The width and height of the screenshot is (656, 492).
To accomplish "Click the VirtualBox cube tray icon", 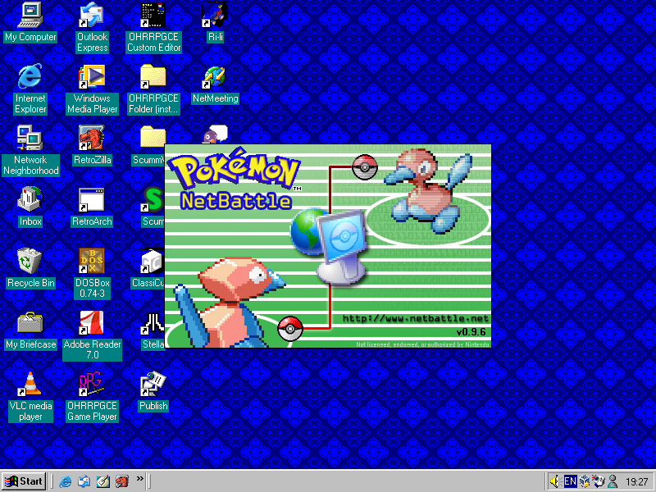I will [585, 481].
